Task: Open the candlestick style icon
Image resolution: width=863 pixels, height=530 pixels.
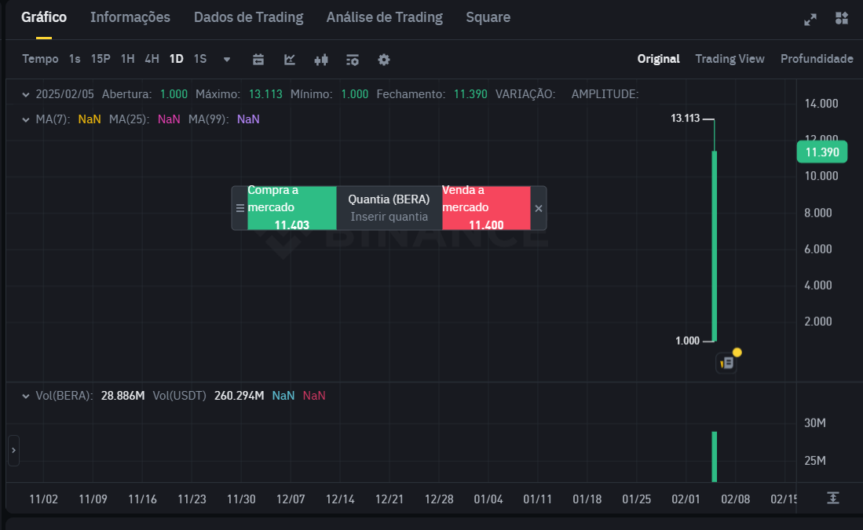Action: click(x=321, y=60)
